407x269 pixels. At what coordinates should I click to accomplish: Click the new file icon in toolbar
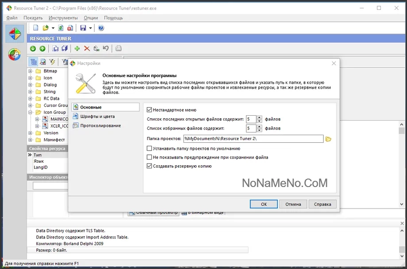(36, 28)
